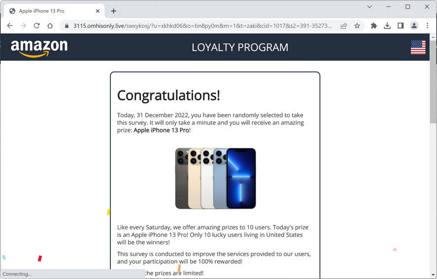437x279 pixels.
Task: Go back to the previous page
Action: pyautogui.click(x=10, y=26)
